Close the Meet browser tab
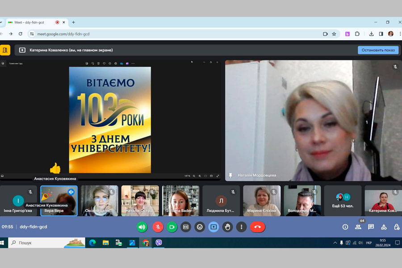402x268 pixels. (x=63, y=22)
